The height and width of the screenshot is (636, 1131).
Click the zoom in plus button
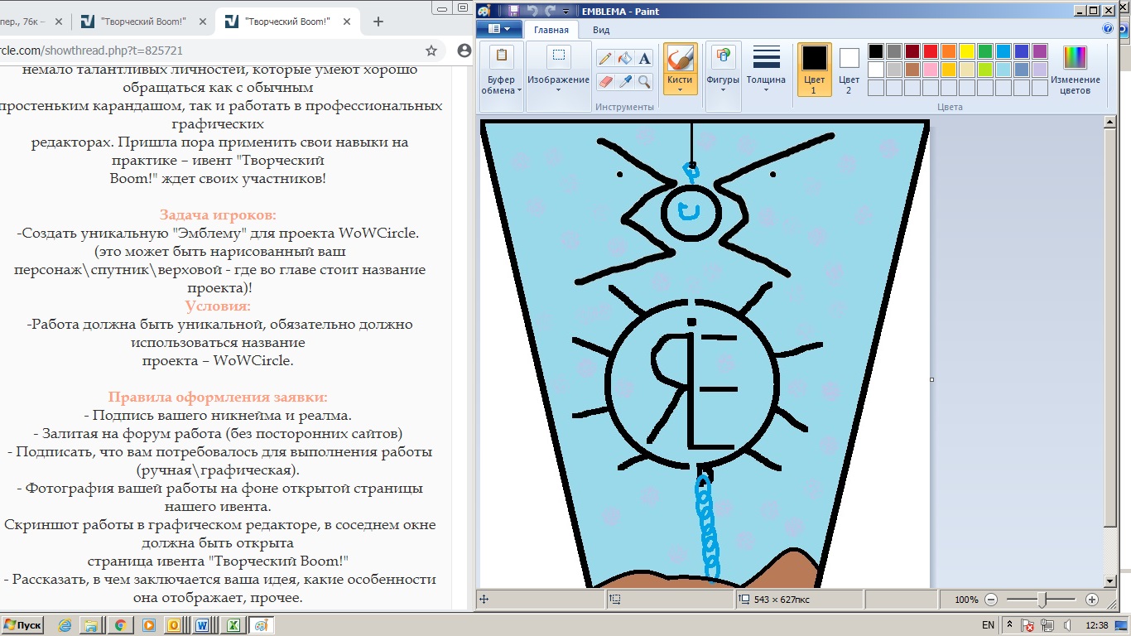(x=1091, y=600)
